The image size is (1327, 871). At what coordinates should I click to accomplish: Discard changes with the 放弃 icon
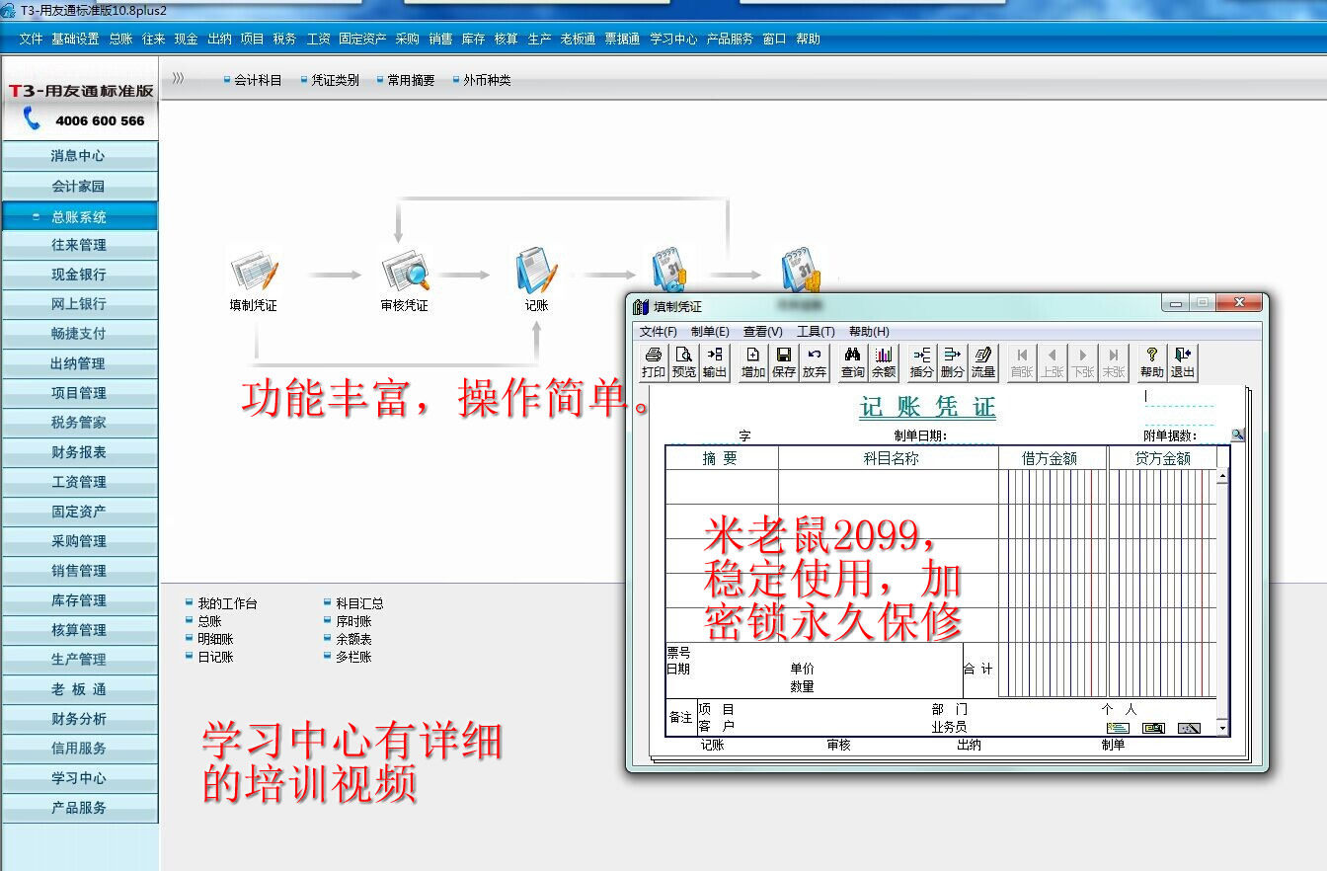click(815, 362)
